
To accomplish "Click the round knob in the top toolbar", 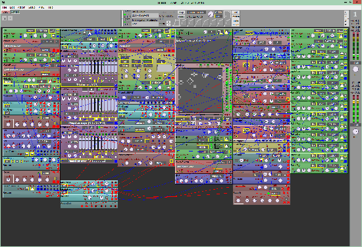I will [x=211, y=14].
